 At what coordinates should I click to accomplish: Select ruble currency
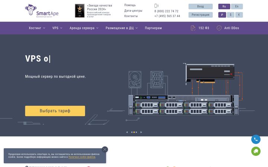pyautogui.click(x=222, y=15)
